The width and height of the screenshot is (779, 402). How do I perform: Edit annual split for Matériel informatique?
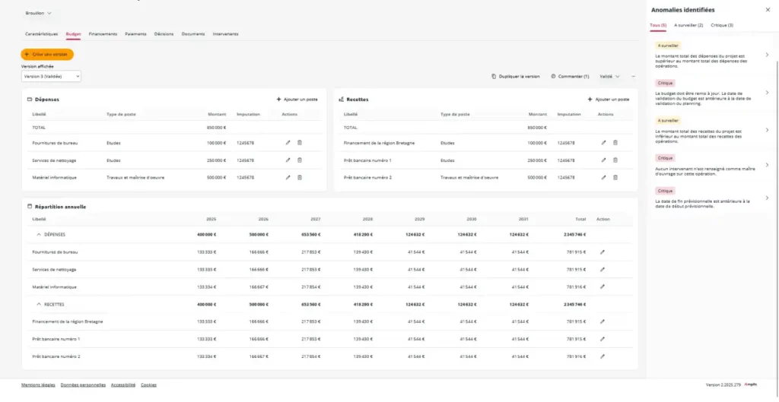click(603, 286)
